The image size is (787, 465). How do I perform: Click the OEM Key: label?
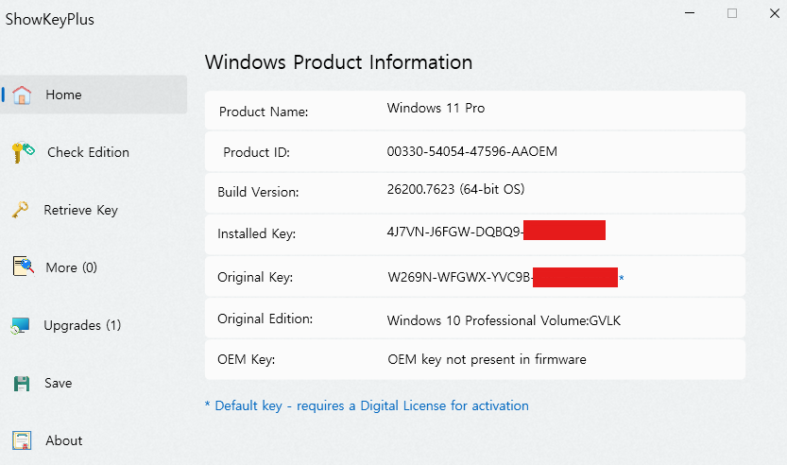tap(246, 359)
